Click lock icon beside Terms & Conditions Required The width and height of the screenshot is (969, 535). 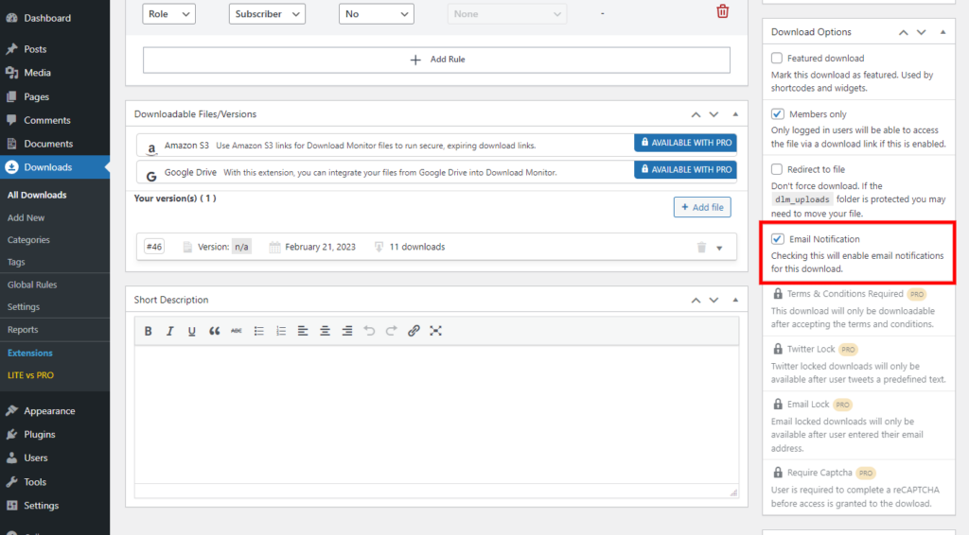coord(778,294)
